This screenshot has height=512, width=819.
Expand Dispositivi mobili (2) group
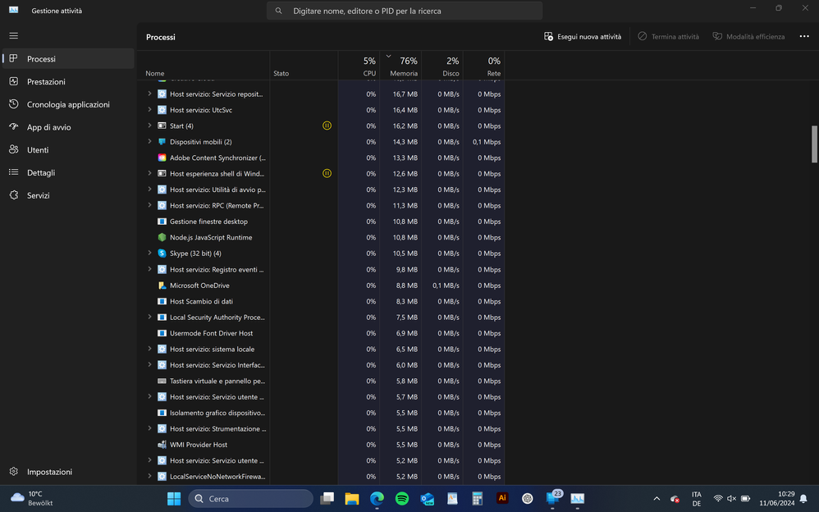click(149, 142)
